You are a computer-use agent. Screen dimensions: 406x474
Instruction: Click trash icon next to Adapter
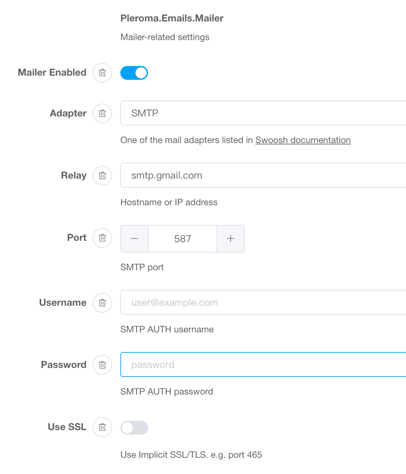point(102,113)
